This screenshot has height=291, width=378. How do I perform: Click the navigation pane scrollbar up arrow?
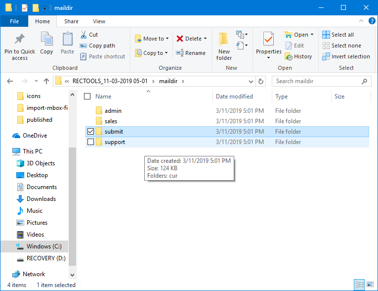[72, 95]
